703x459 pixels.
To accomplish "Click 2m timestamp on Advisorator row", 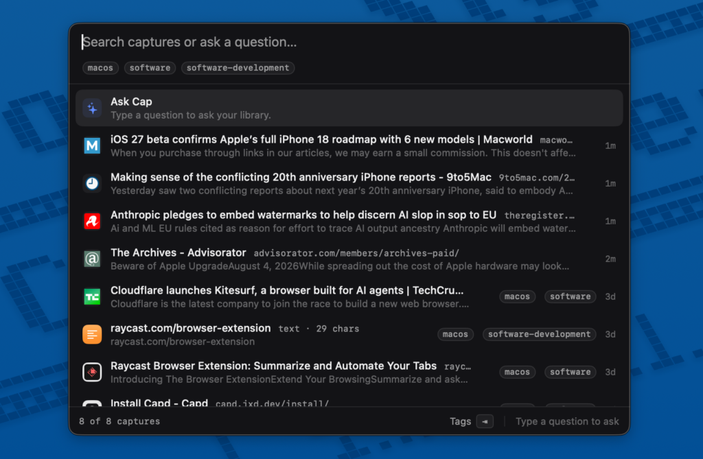I will [610, 259].
